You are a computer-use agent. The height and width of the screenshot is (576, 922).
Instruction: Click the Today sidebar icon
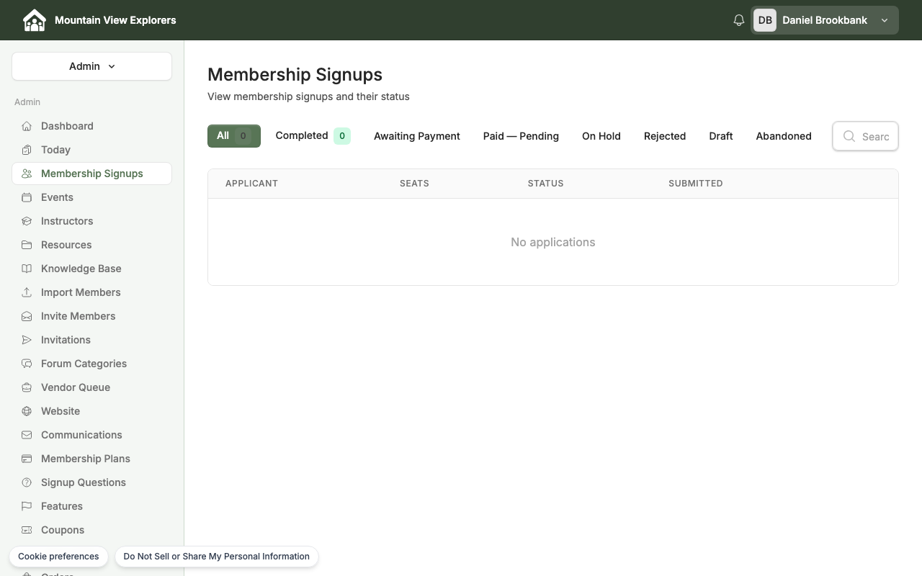tap(27, 150)
